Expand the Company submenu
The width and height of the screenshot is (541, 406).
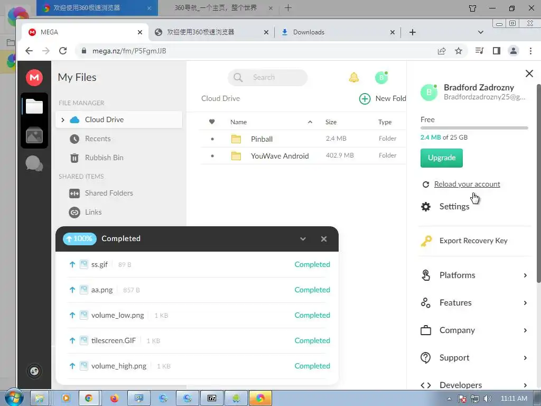click(473, 330)
